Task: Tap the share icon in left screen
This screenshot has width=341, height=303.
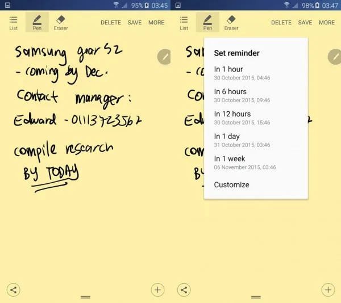Action: [x=14, y=290]
